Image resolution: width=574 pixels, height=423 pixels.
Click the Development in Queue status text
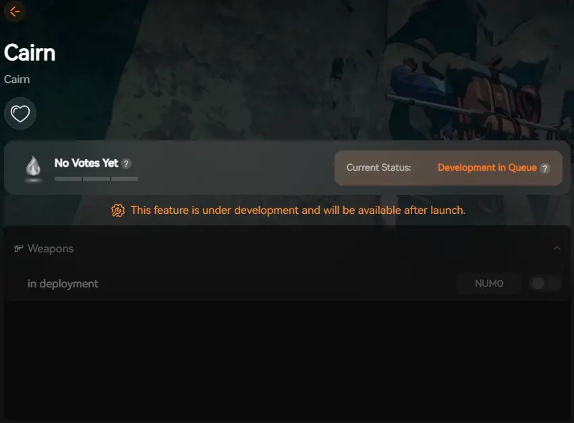[487, 168]
